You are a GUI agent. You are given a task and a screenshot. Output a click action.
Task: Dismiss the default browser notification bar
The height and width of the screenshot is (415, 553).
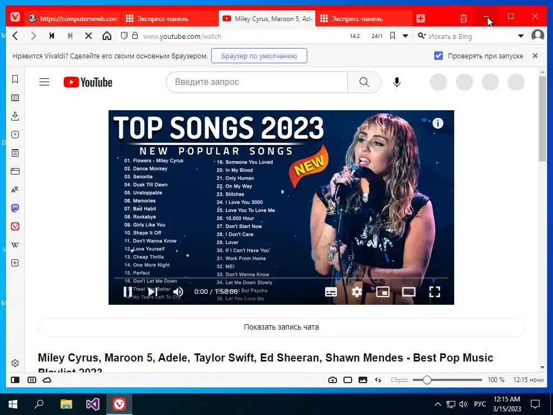click(x=535, y=56)
